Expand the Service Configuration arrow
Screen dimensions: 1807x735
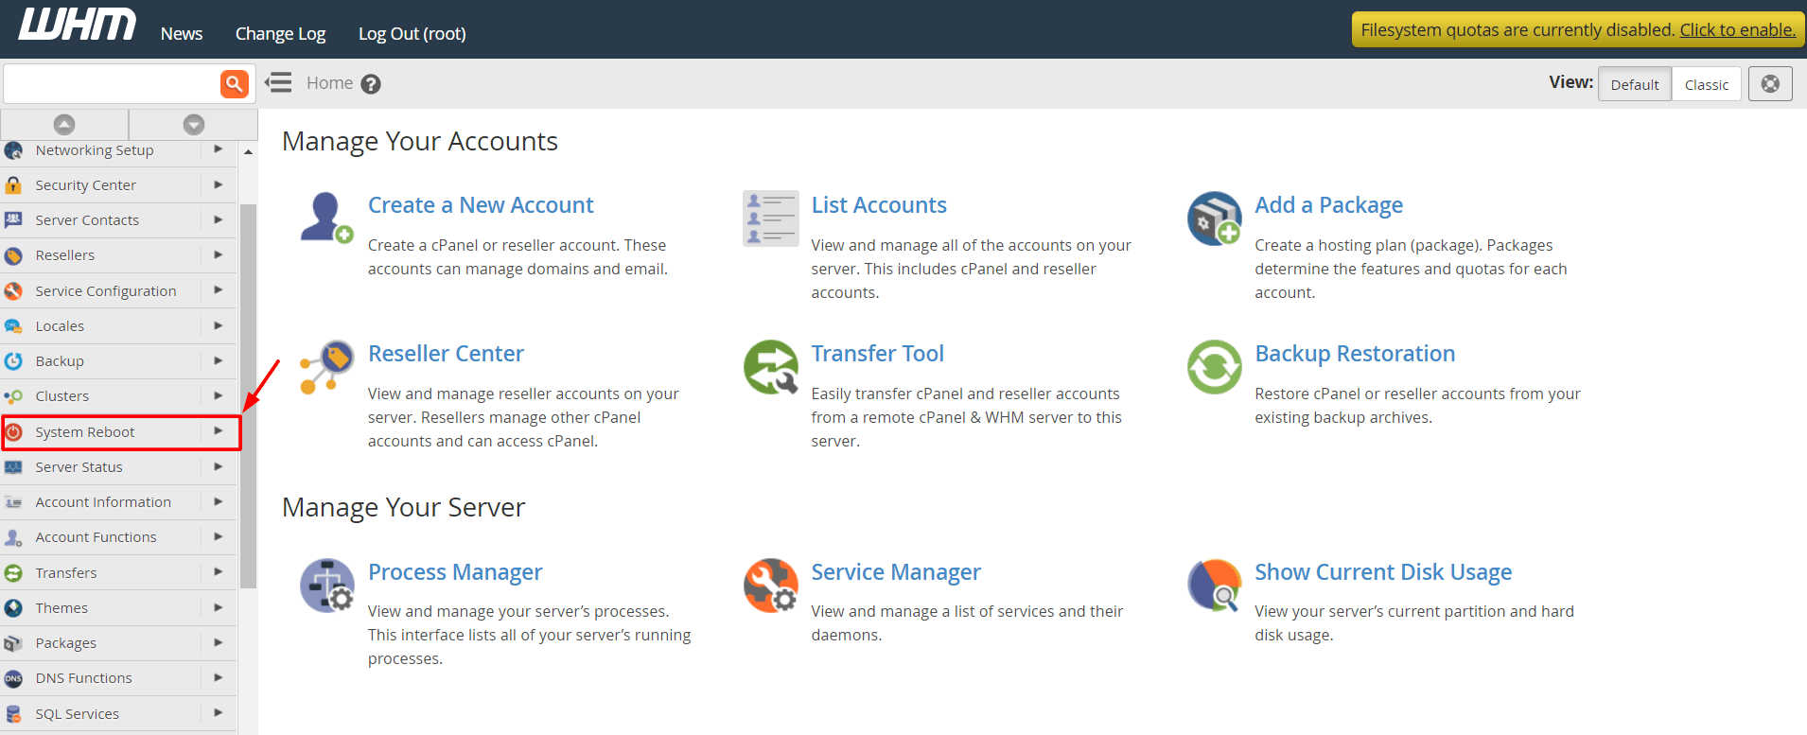219,290
